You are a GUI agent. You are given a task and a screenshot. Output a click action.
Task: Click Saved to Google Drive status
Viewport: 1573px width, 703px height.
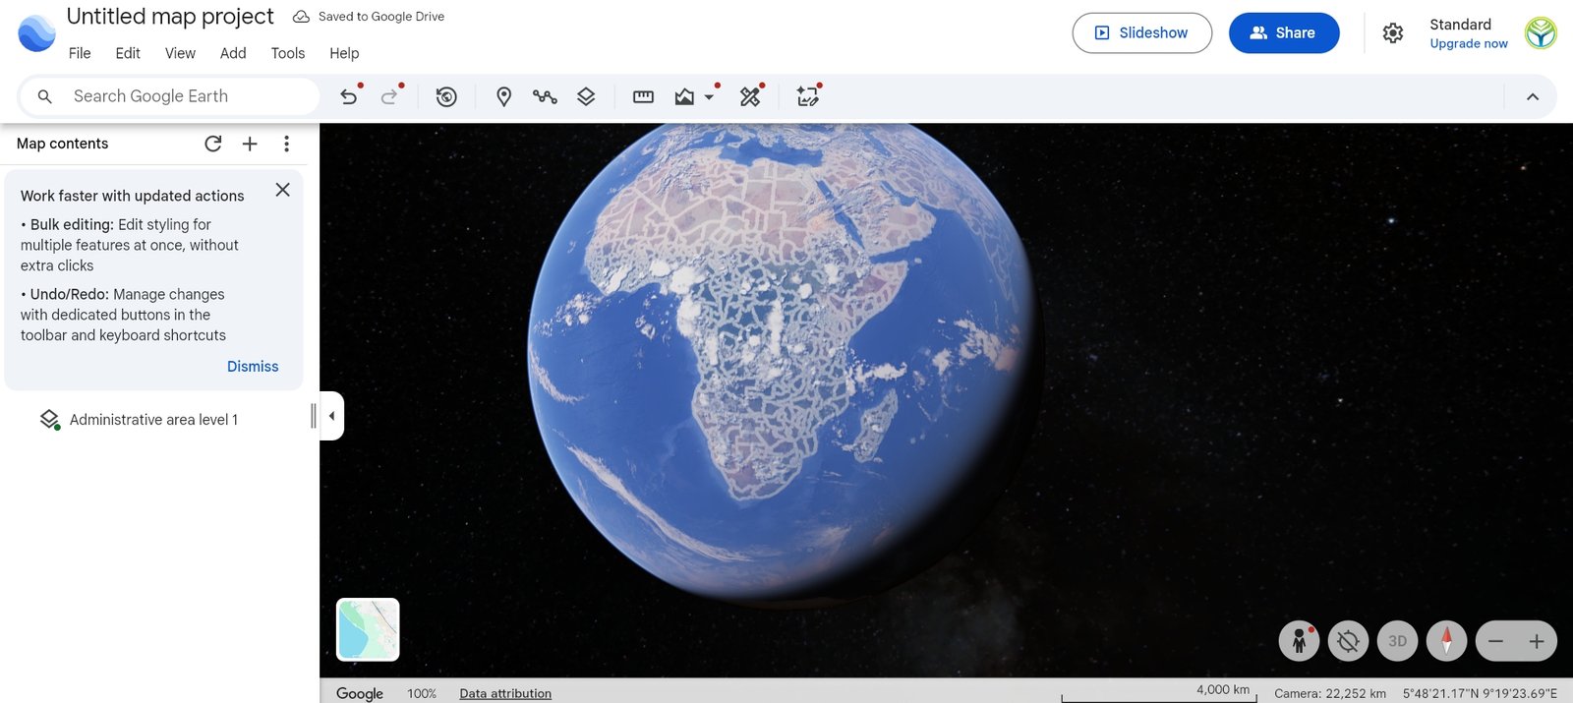pyautogui.click(x=369, y=17)
